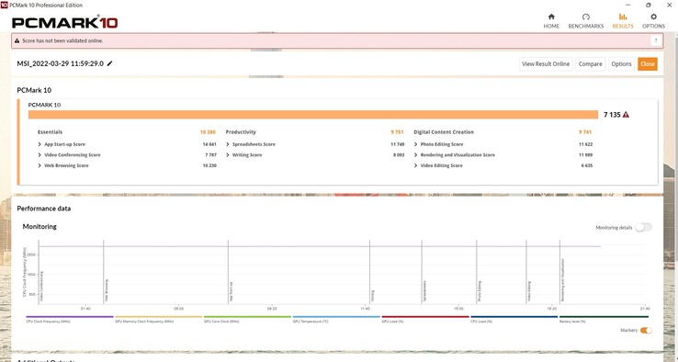This screenshot has height=362, width=678.
Task: Open the Options gear icon
Action: pos(653,17)
